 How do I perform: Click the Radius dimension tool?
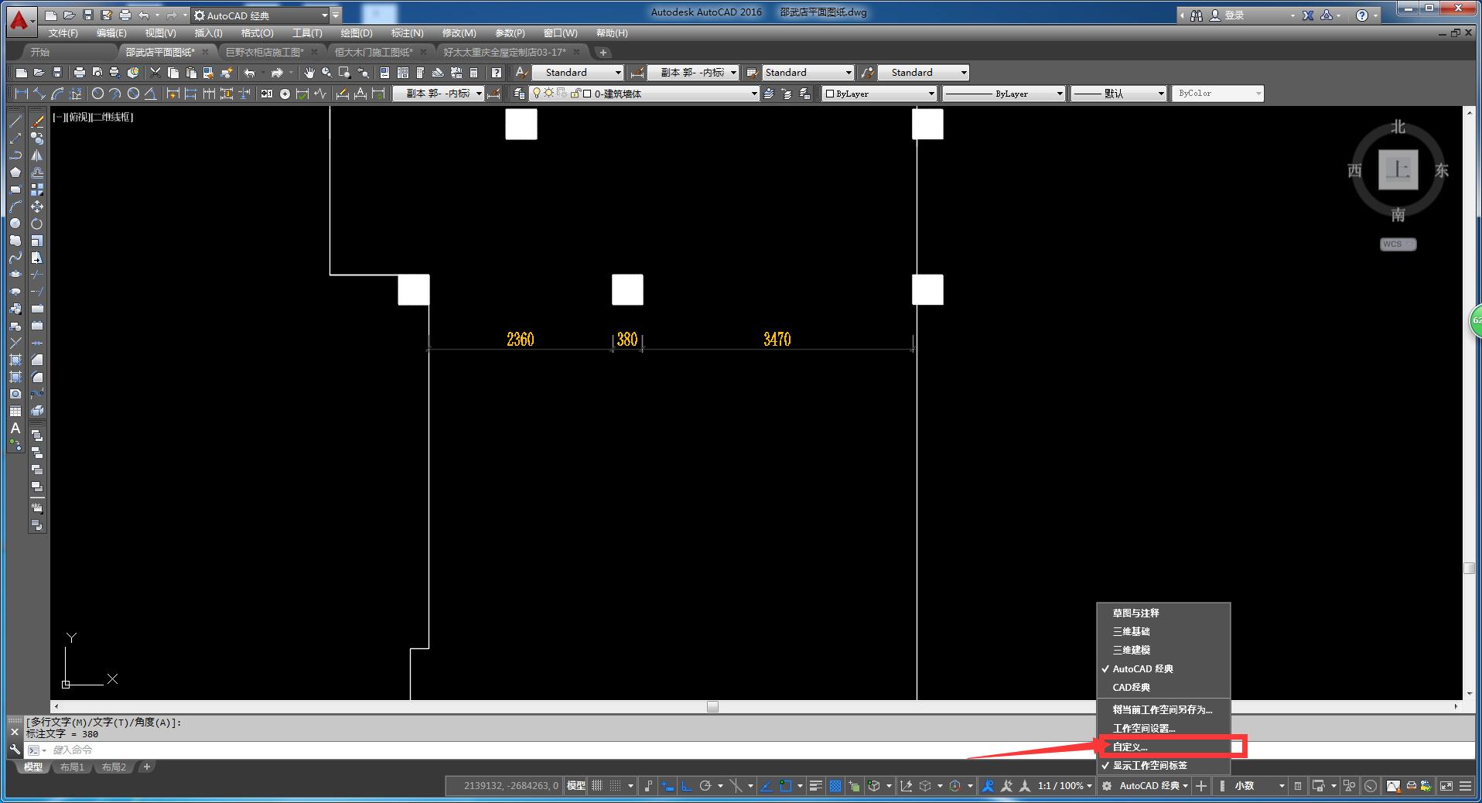click(x=97, y=94)
